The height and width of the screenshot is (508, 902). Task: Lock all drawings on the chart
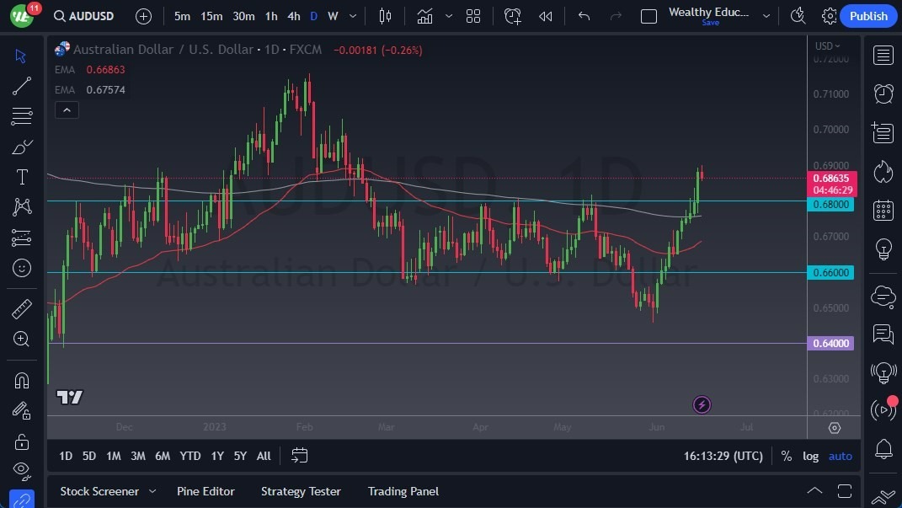point(21,441)
